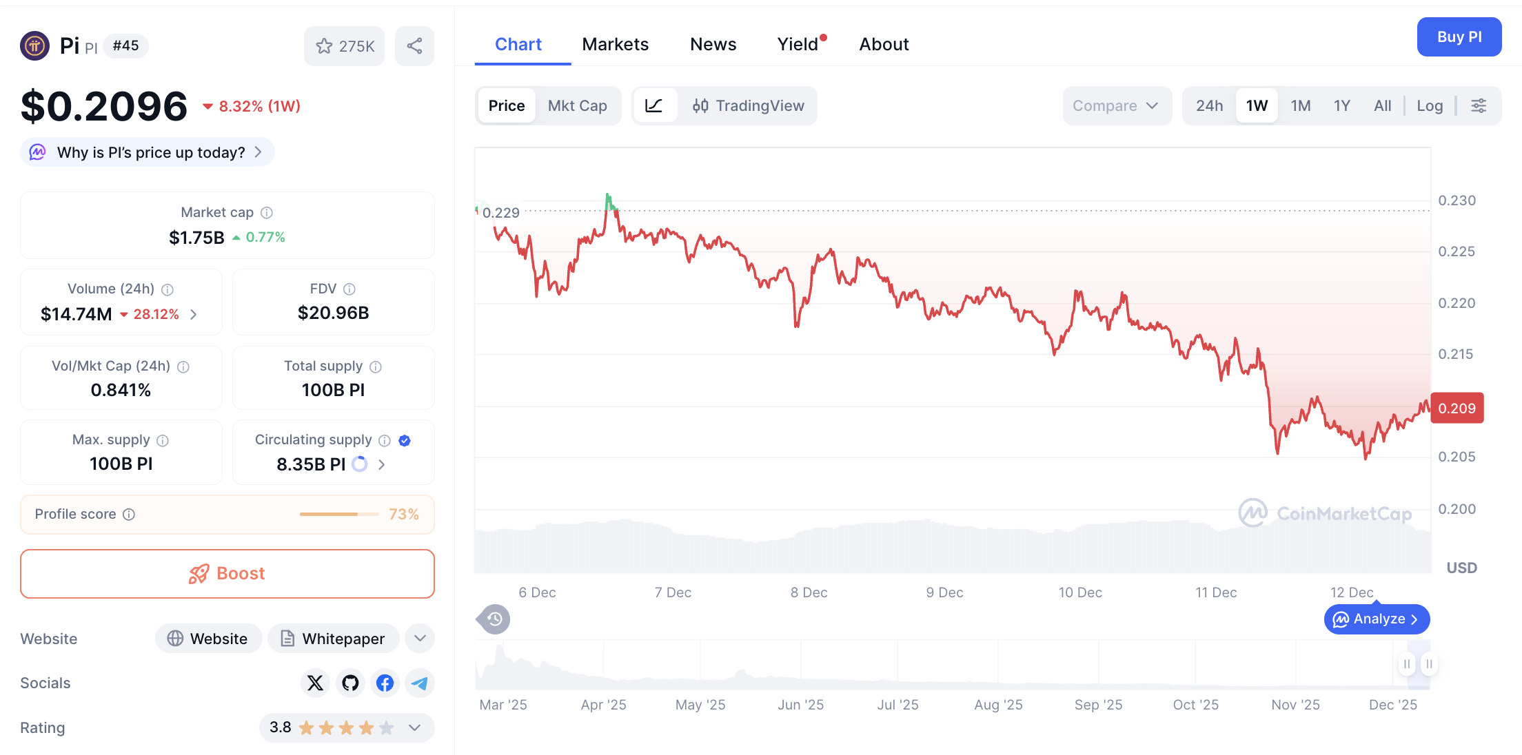Switch to the Markets tab

pyautogui.click(x=616, y=43)
